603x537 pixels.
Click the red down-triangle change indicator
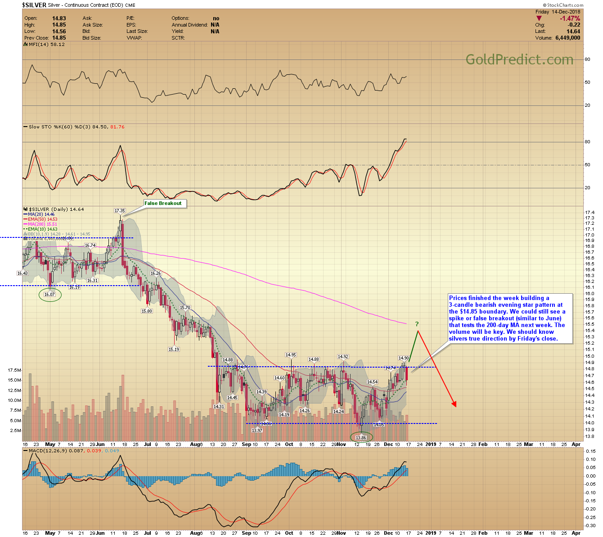(539, 18)
